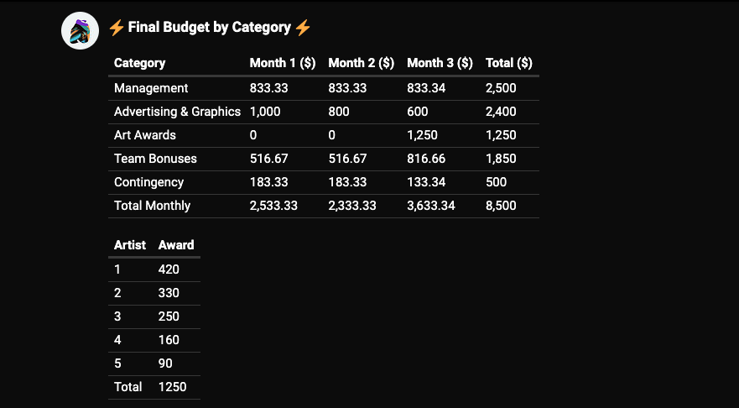Screen dimensions: 739x408
Task: Select the awards total 1250 cell
Action: [x=172, y=387]
